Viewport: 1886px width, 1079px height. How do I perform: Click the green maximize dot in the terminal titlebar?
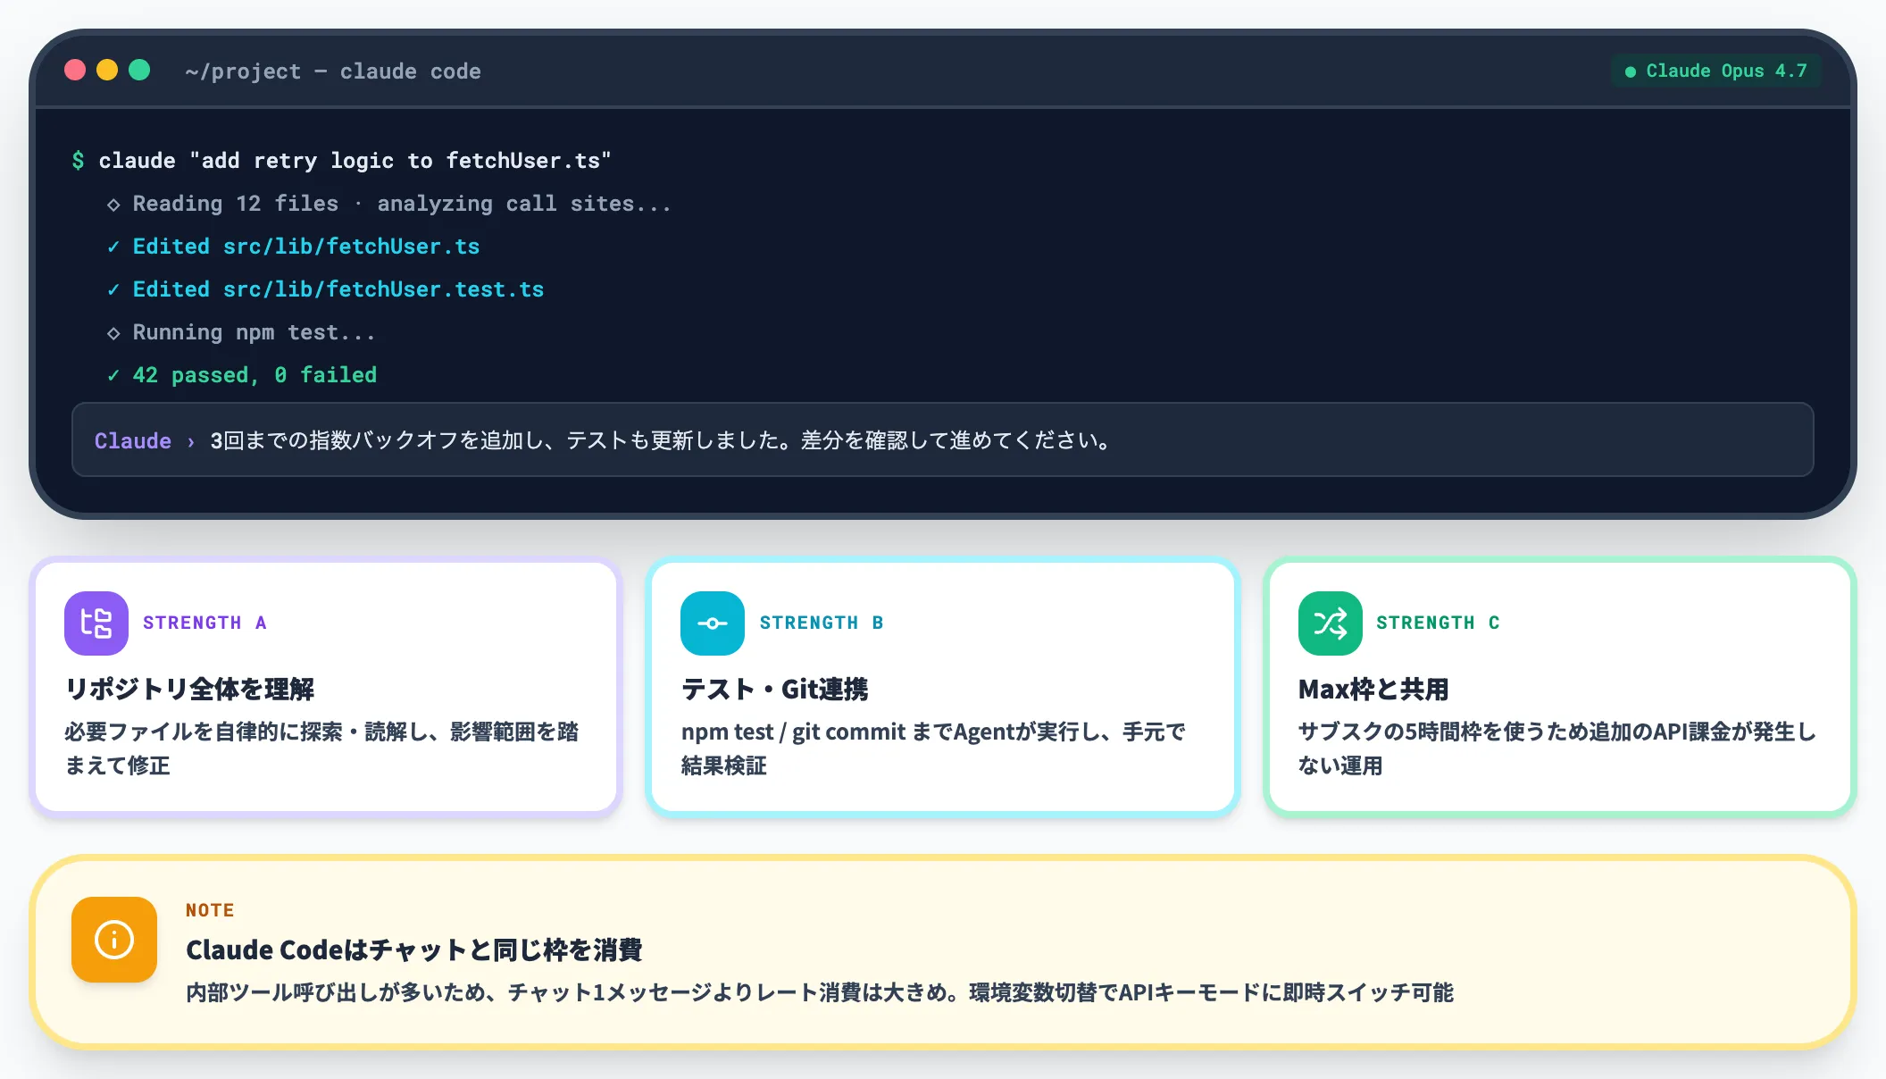[x=139, y=70]
